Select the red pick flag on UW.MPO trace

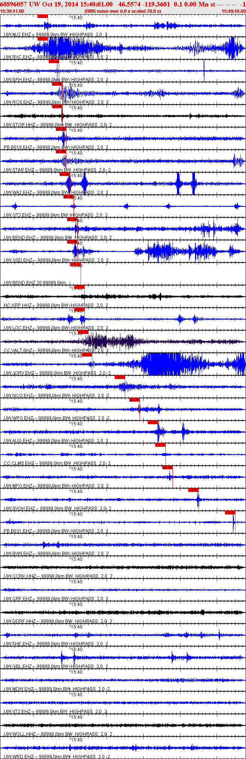168,468
